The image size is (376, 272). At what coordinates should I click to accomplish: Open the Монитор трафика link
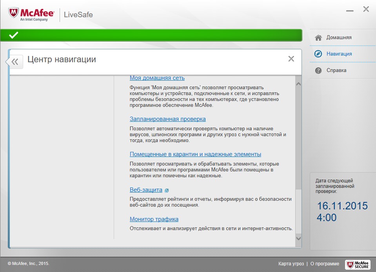pos(154,219)
